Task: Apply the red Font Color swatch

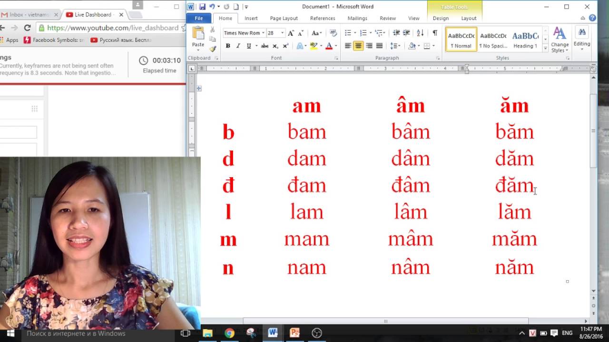Action: tap(329, 46)
